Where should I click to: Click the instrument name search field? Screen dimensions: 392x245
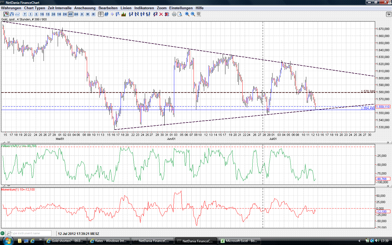click(x=30, y=233)
